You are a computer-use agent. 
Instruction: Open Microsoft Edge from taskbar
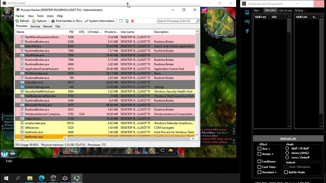[42, 178]
